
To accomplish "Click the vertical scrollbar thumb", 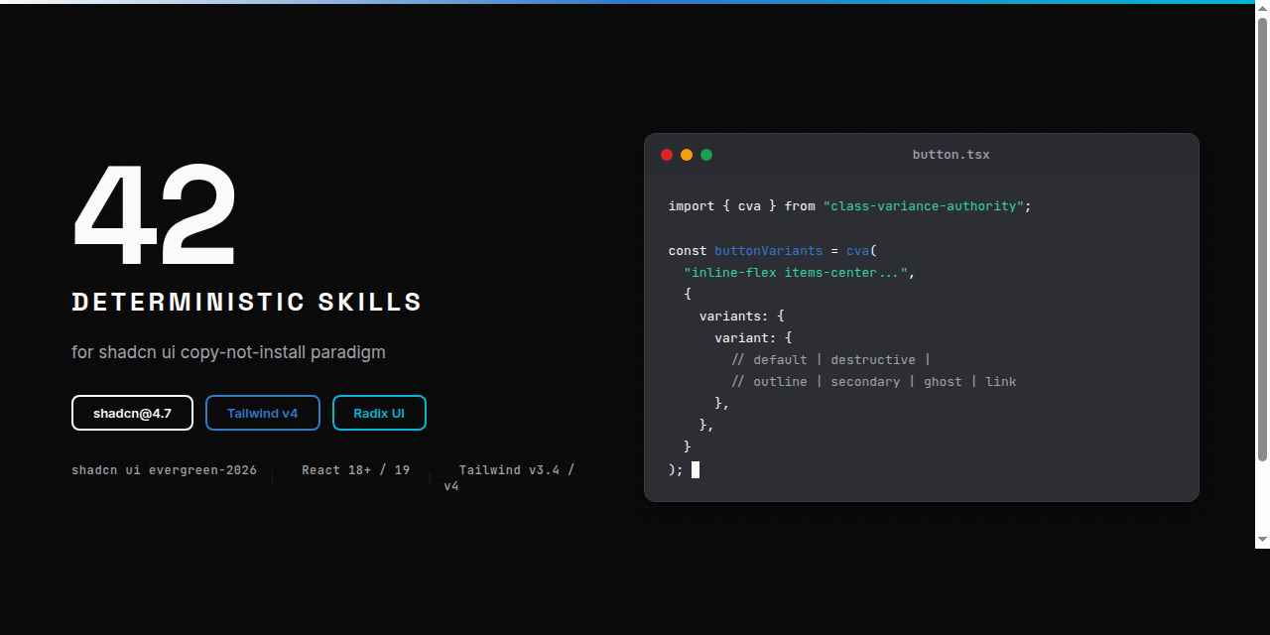I will [1262, 240].
